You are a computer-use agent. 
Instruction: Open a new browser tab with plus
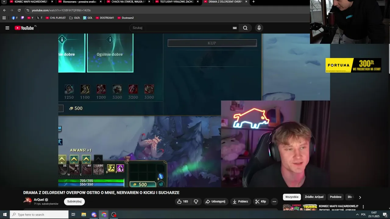pos(253,2)
